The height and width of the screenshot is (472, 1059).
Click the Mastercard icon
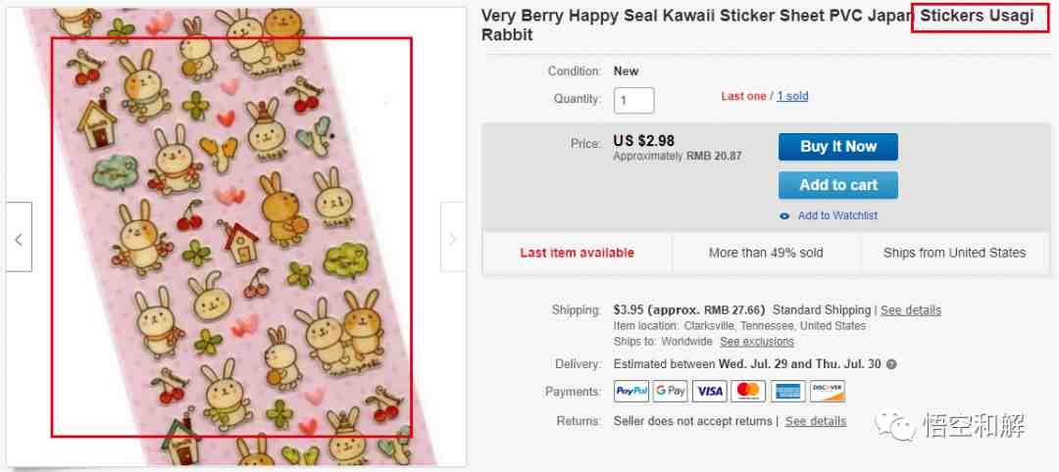pyautogui.click(x=748, y=391)
